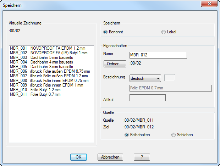Confirm with the OK button
The height and width of the screenshot is (166, 220).
coord(78,157)
